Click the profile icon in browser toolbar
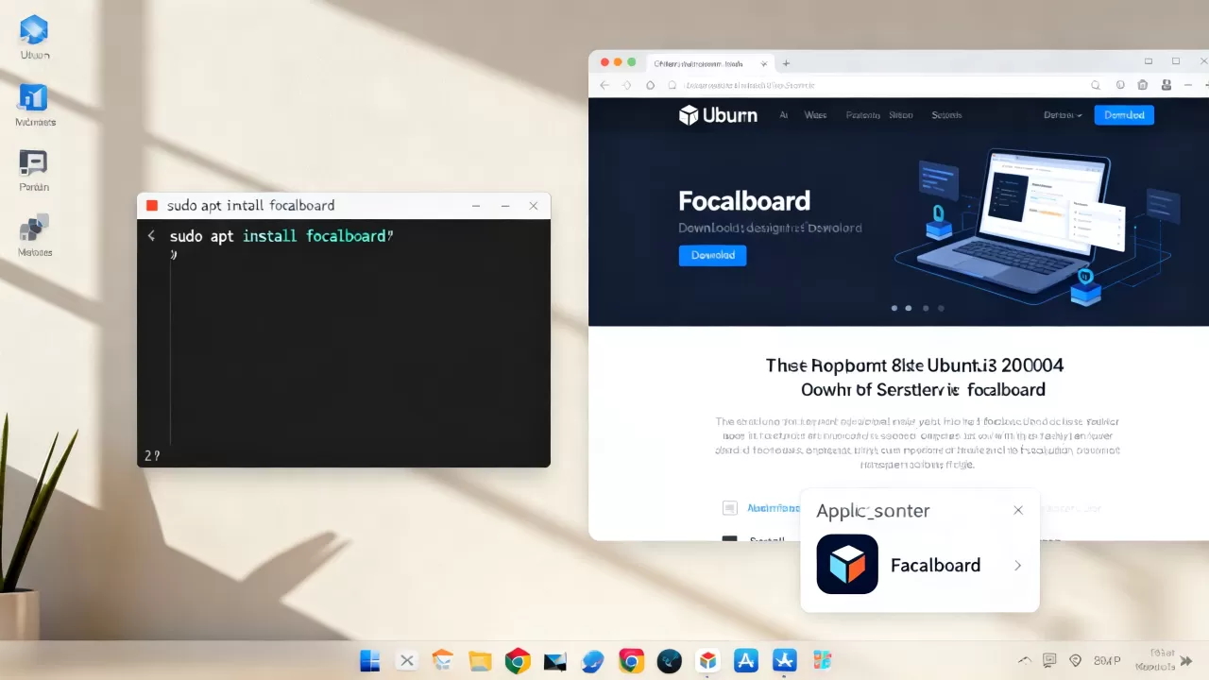This screenshot has width=1209, height=680. click(1166, 85)
